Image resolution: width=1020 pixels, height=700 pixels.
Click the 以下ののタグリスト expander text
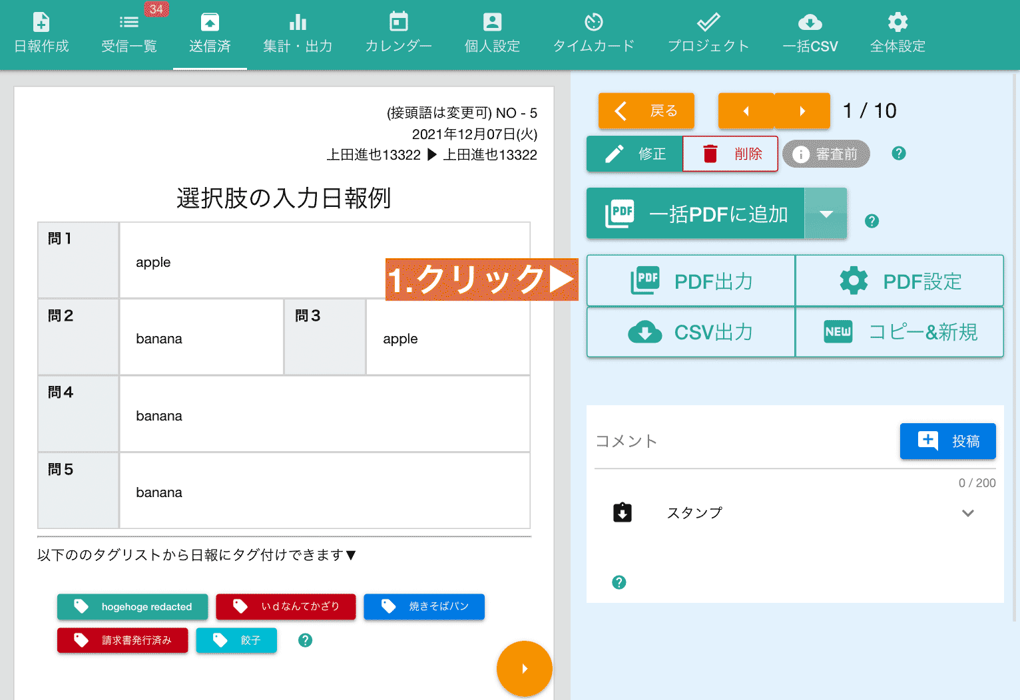197,555
